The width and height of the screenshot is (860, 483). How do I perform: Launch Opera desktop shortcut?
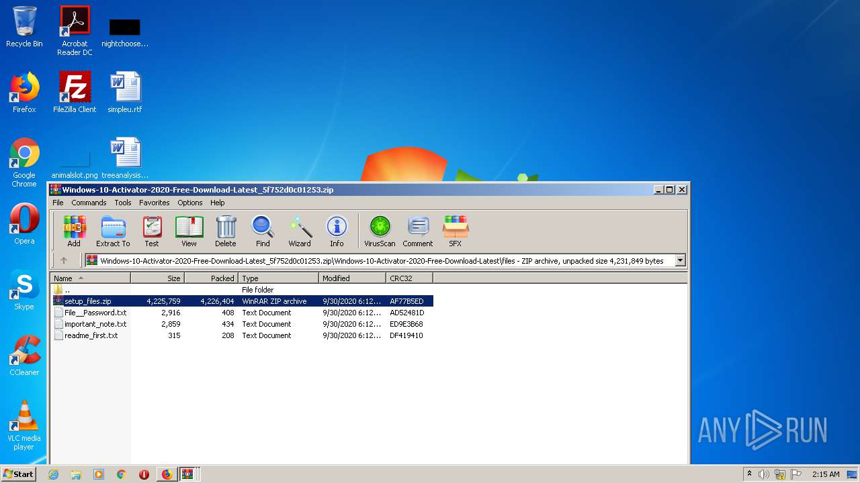point(24,224)
